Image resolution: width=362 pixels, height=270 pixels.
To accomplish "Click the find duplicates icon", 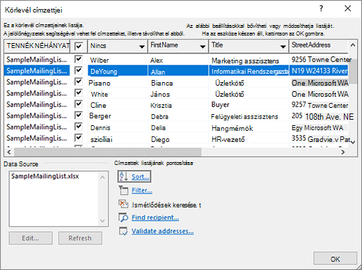I will click(x=123, y=204).
